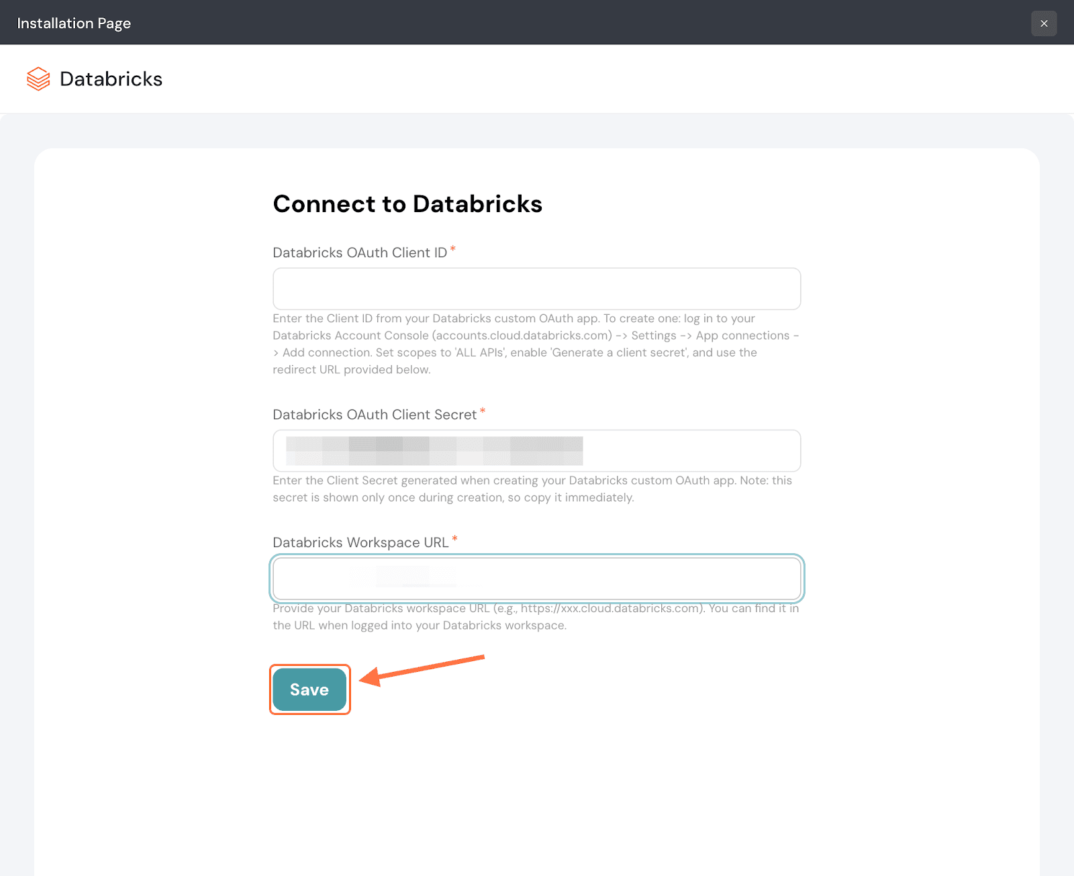Click the Databricks stacked-layers logo icon
Viewport: 1074px width, 876px height.
tap(38, 79)
